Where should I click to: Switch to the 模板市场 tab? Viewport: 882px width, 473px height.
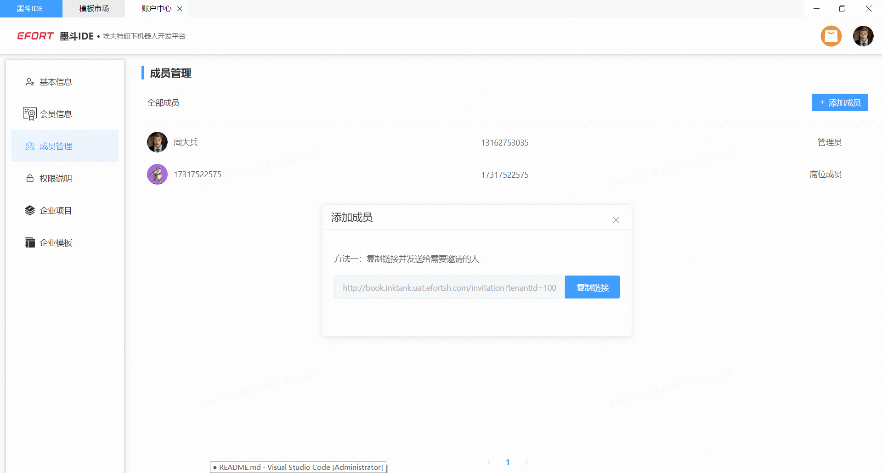94,9
